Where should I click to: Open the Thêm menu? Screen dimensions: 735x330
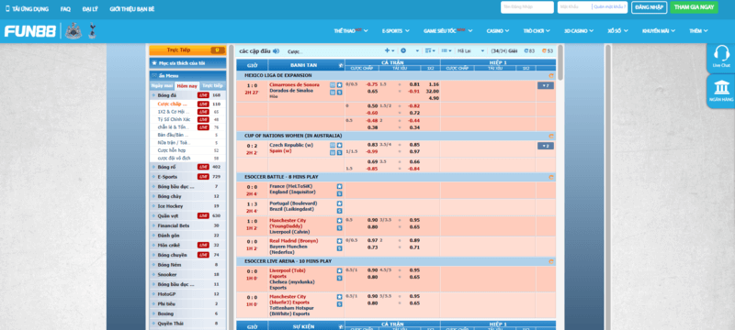[698, 31]
